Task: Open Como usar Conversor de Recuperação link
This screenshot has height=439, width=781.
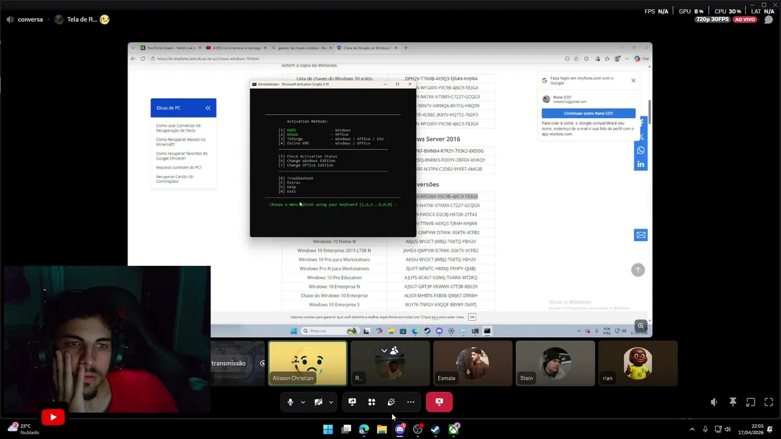Action: [178, 128]
